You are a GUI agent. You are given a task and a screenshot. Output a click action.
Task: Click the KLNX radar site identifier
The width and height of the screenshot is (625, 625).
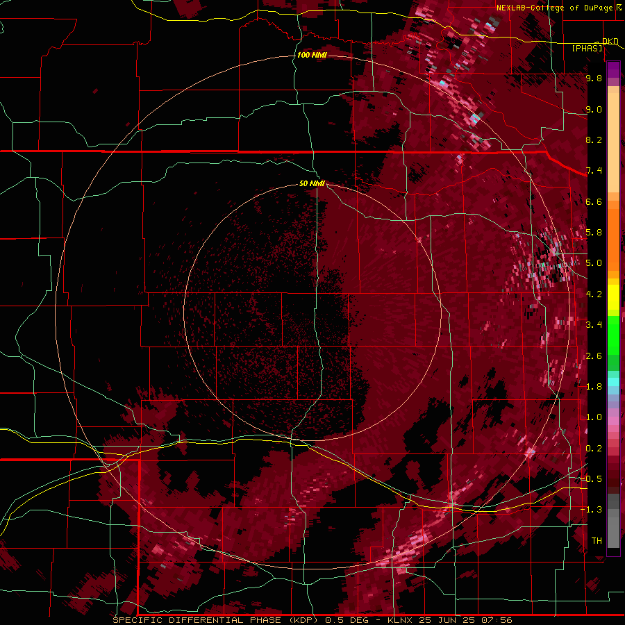[400, 620]
